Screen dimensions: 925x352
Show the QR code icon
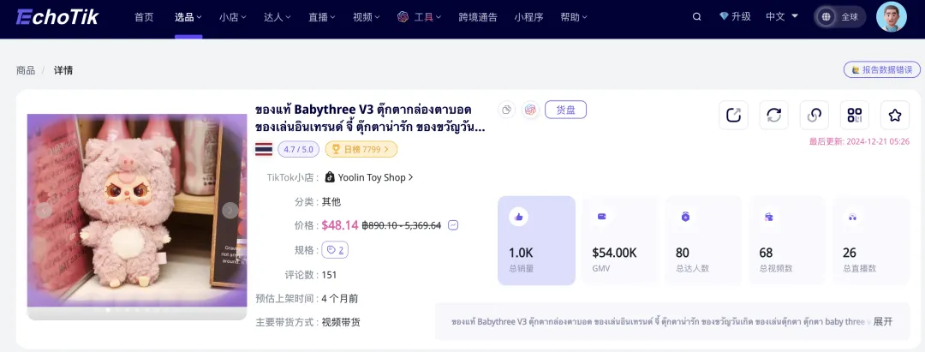[855, 115]
